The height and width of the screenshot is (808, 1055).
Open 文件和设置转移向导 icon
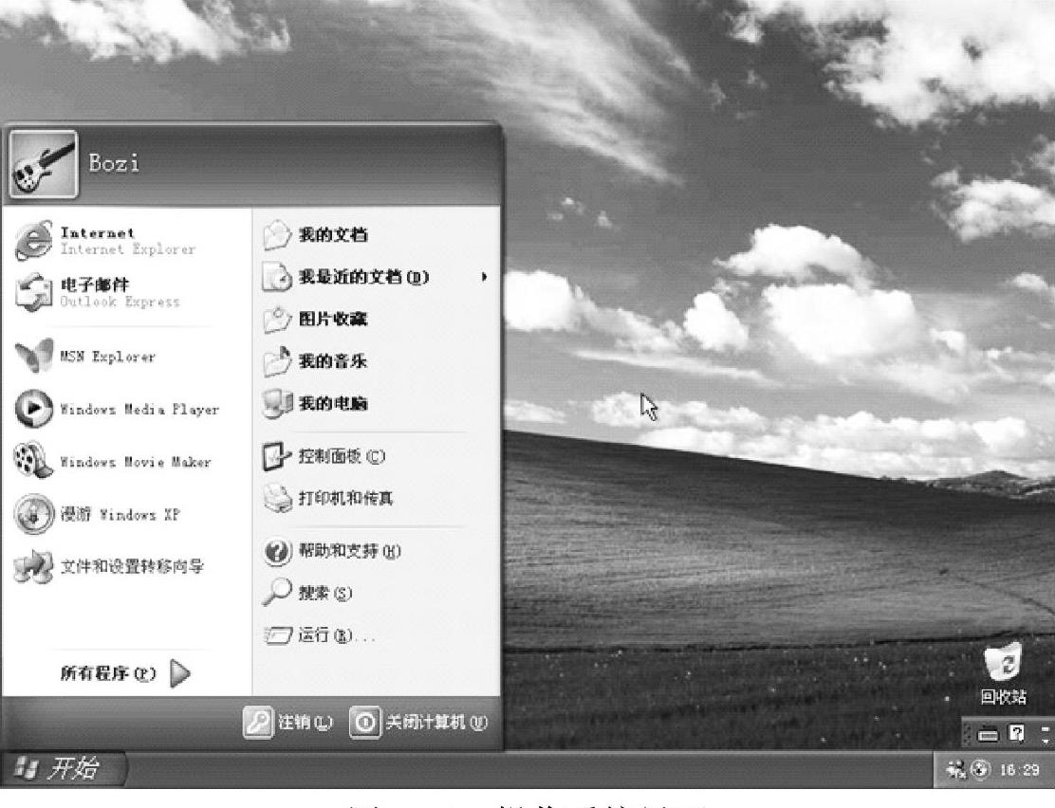(x=33, y=566)
